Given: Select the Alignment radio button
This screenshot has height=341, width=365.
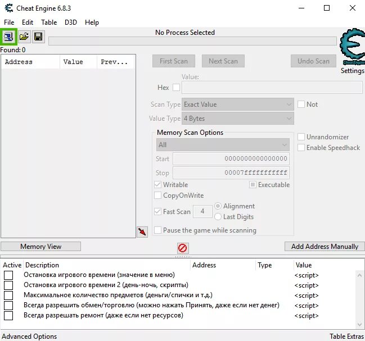Looking at the screenshot, I should click(x=218, y=206).
